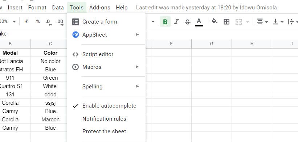Screen dimensions: 298x142
Task: Select column G header
Action: (212, 44)
